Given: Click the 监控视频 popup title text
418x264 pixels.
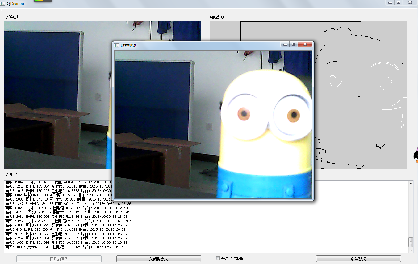Looking at the screenshot, I should coord(128,45).
